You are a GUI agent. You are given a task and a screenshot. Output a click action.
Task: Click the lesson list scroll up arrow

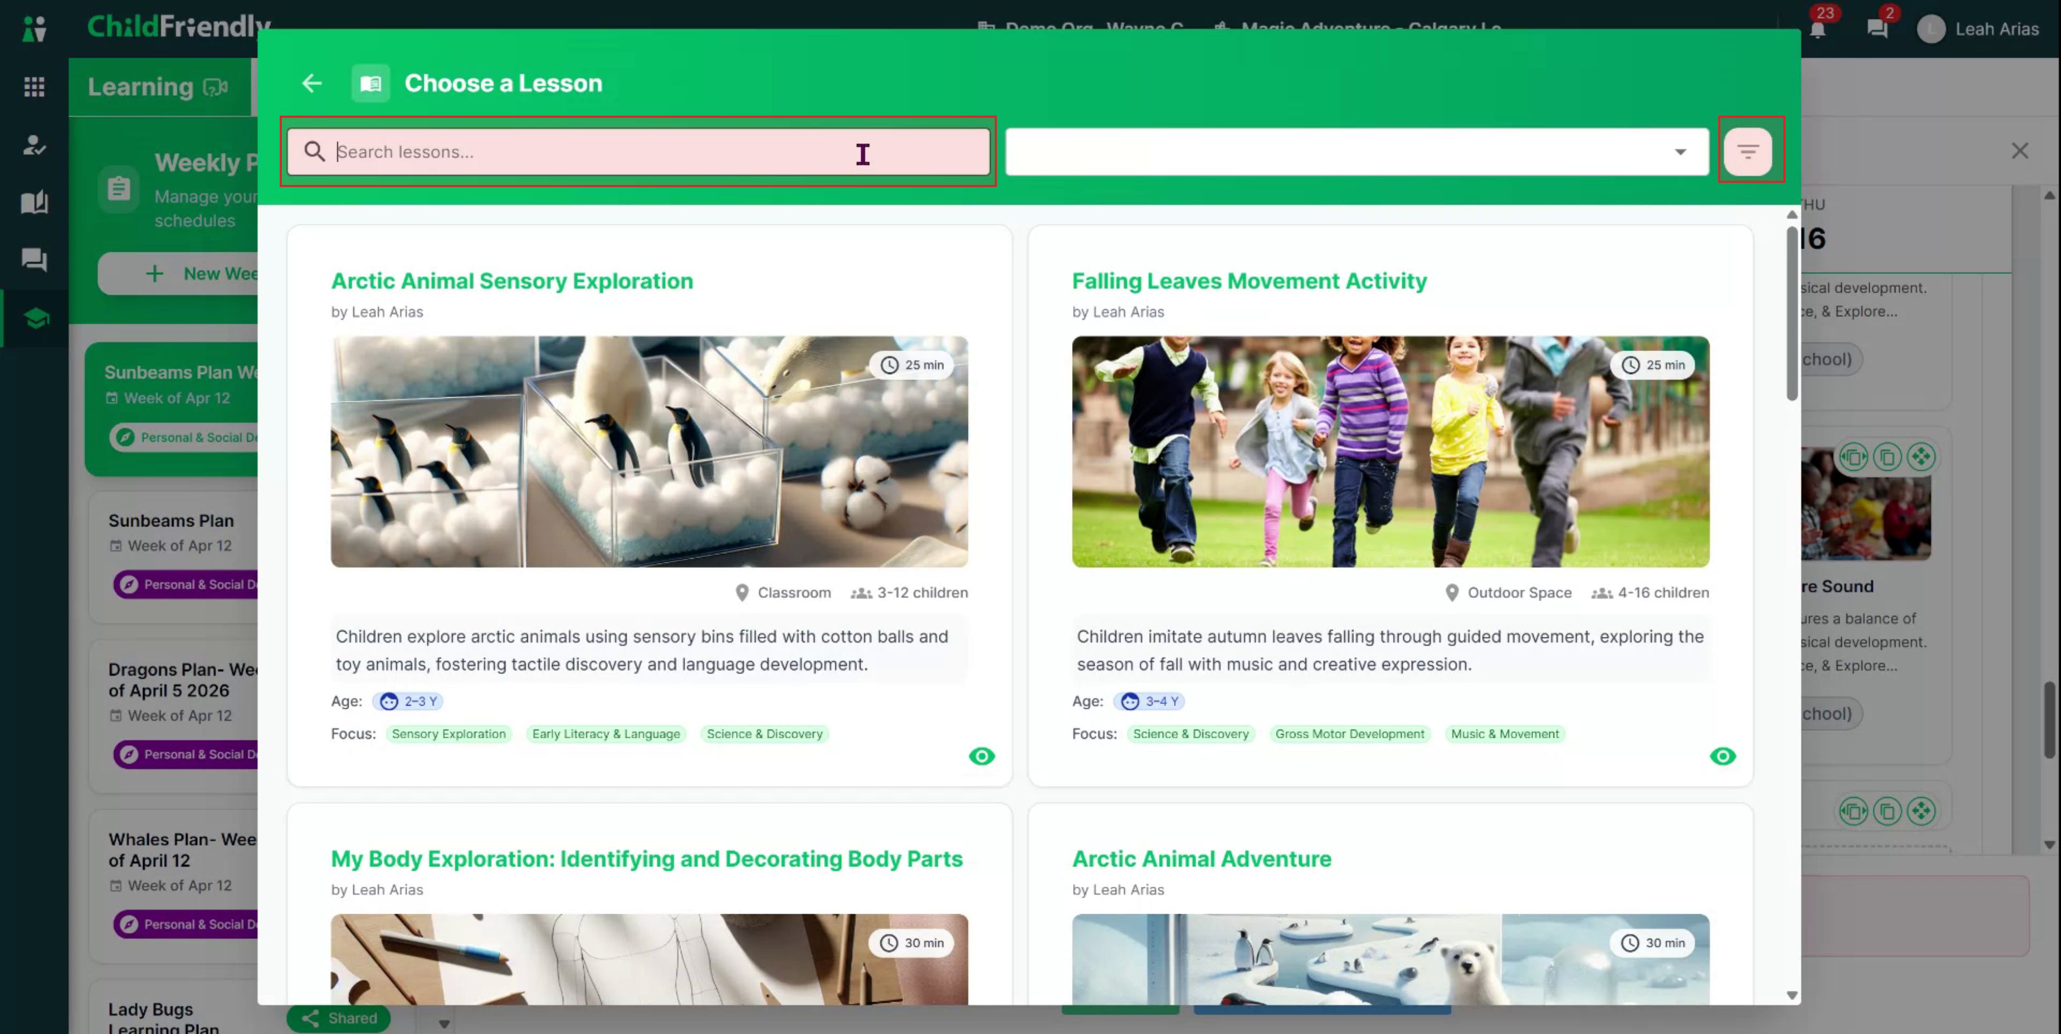pos(1791,214)
